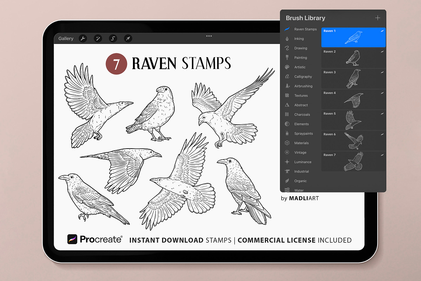Select the Raven 4 brush
Image resolution: width=421 pixels, height=281 pixels.
(x=353, y=99)
